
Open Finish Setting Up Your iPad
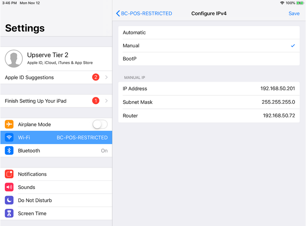[56, 101]
